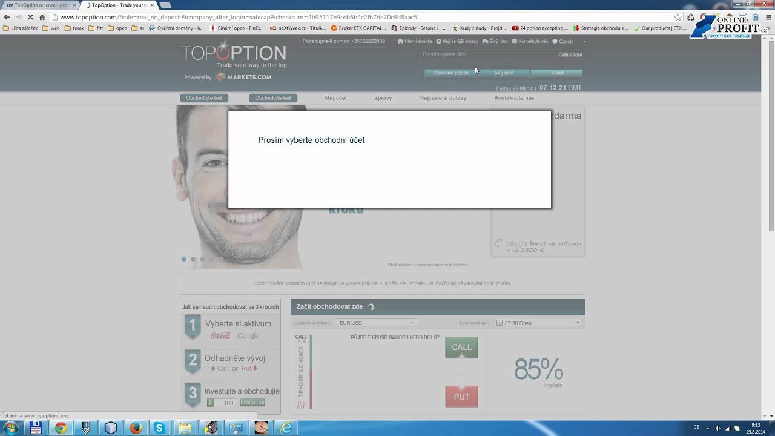Open Nejčastější dotazy in the main navigation menu
The image size is (775, 436).
pos(443,98)
